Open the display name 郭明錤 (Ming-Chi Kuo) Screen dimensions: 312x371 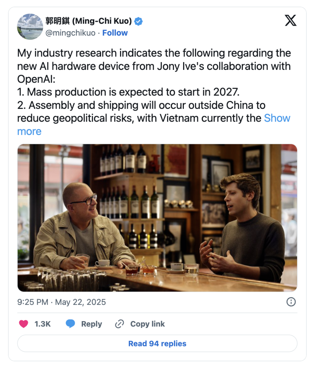pos(89,22)
